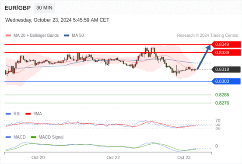Click the MA 50 dark blue swatch
The image size is (242, 164).
(67, 35)
